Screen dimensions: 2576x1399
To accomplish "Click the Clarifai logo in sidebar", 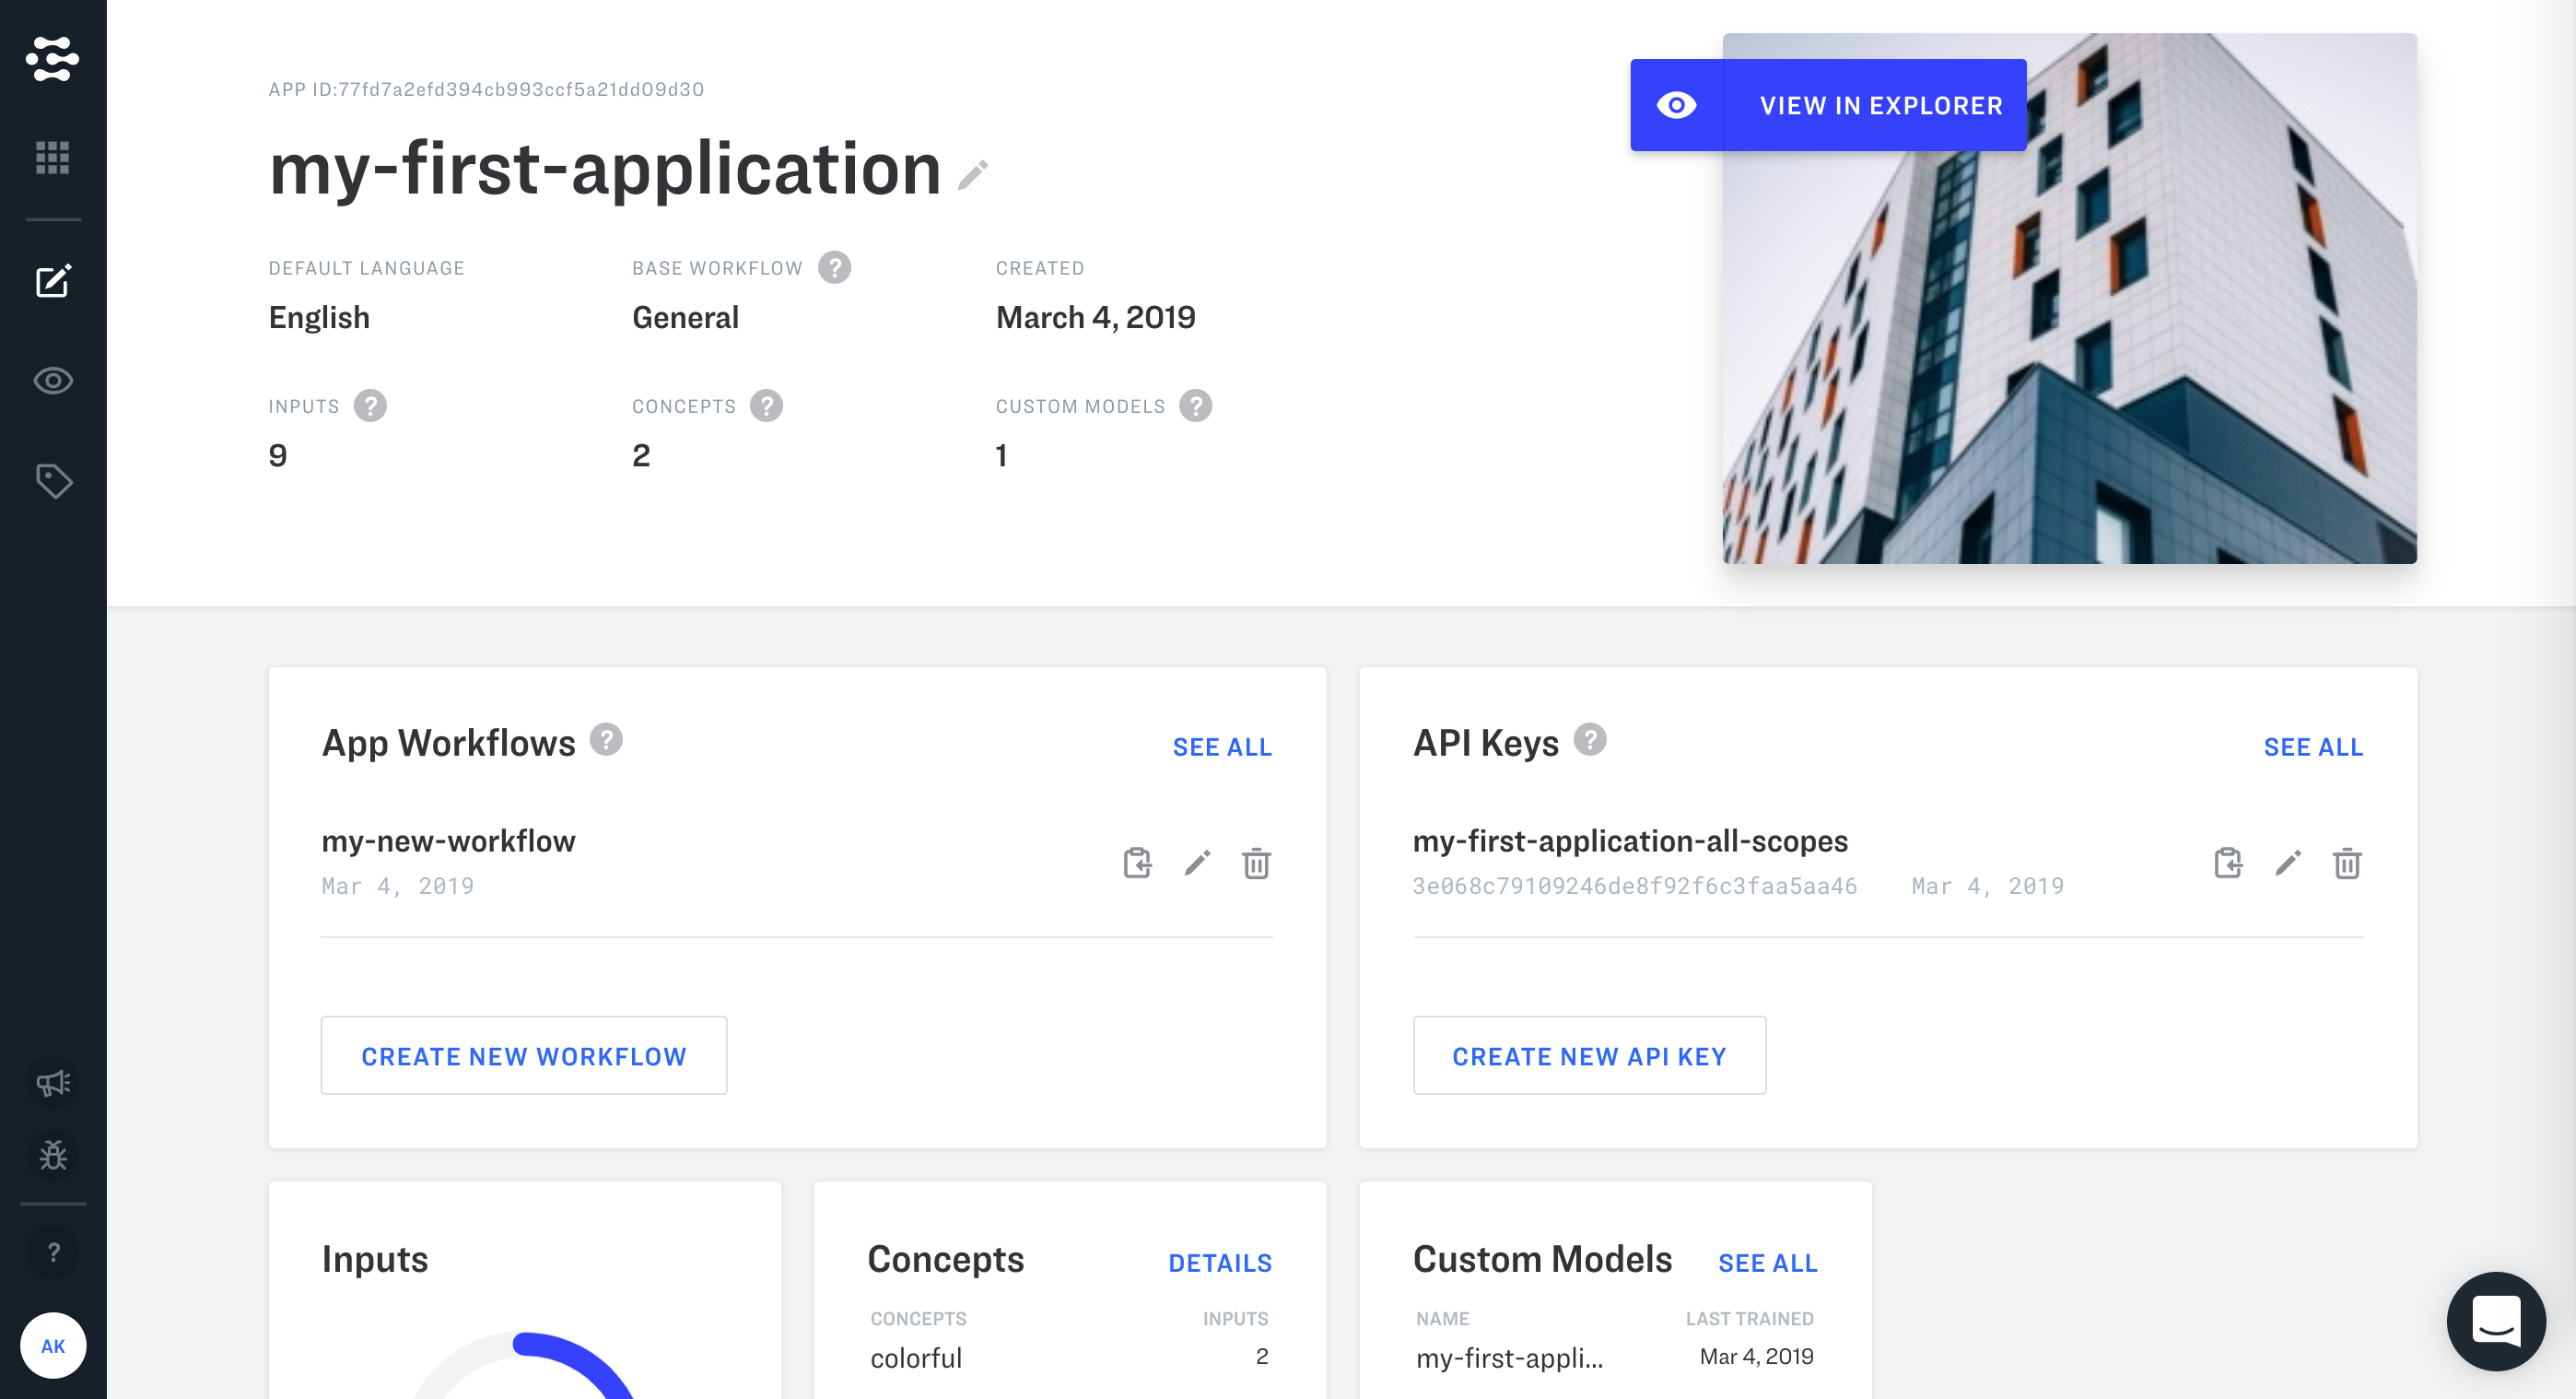I will coord(52,58).
